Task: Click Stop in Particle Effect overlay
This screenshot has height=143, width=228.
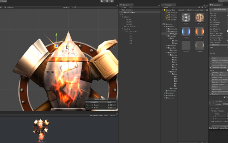Action: point(110,102)
